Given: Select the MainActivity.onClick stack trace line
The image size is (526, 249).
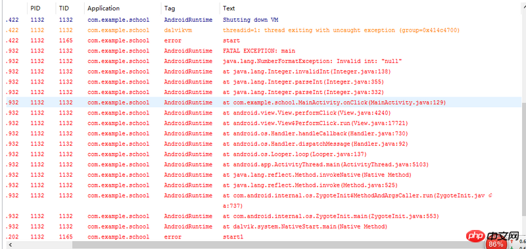Looking at the screenshot, I should click(264, 102).
